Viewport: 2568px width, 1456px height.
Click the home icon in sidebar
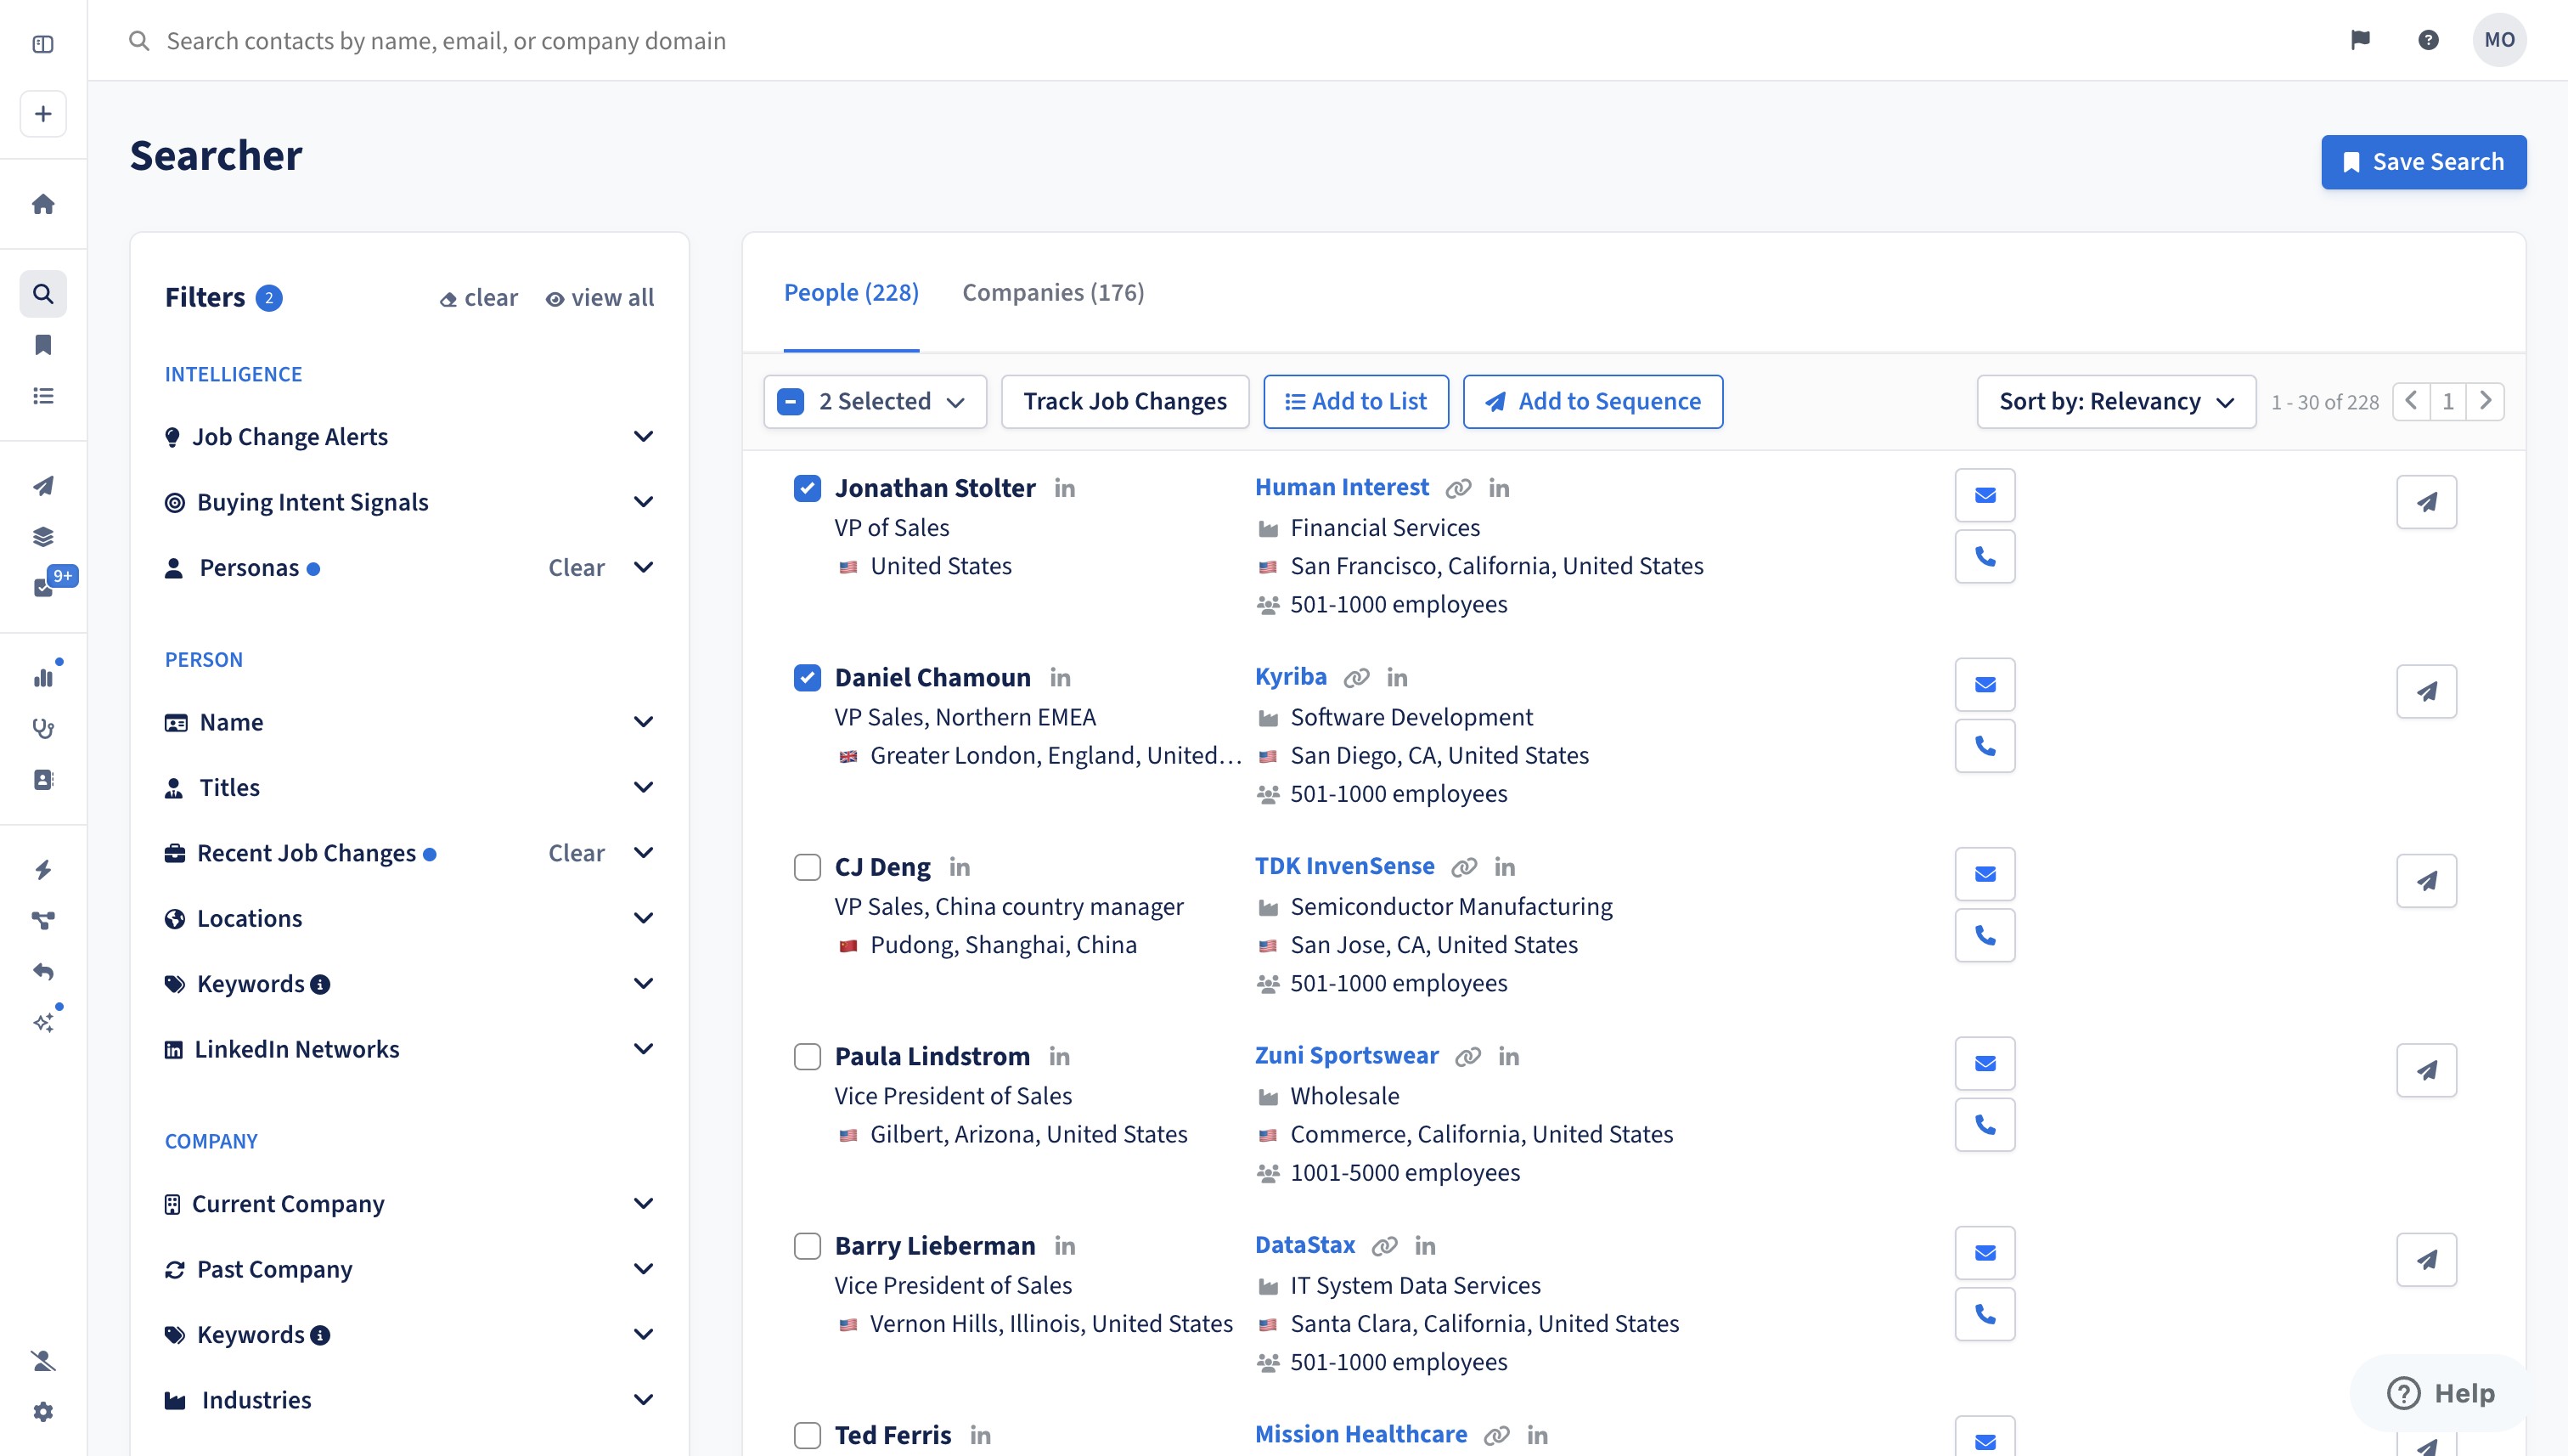click(x=43, y=204)
